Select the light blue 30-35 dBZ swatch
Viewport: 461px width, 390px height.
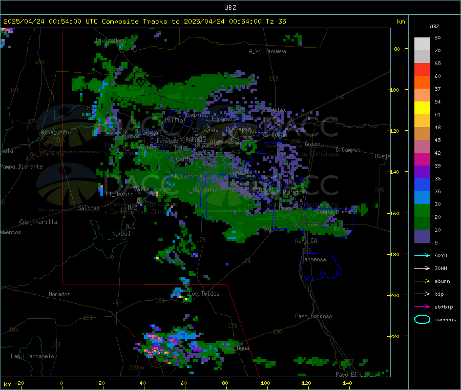pyautogui.click(x=422, y=198)
